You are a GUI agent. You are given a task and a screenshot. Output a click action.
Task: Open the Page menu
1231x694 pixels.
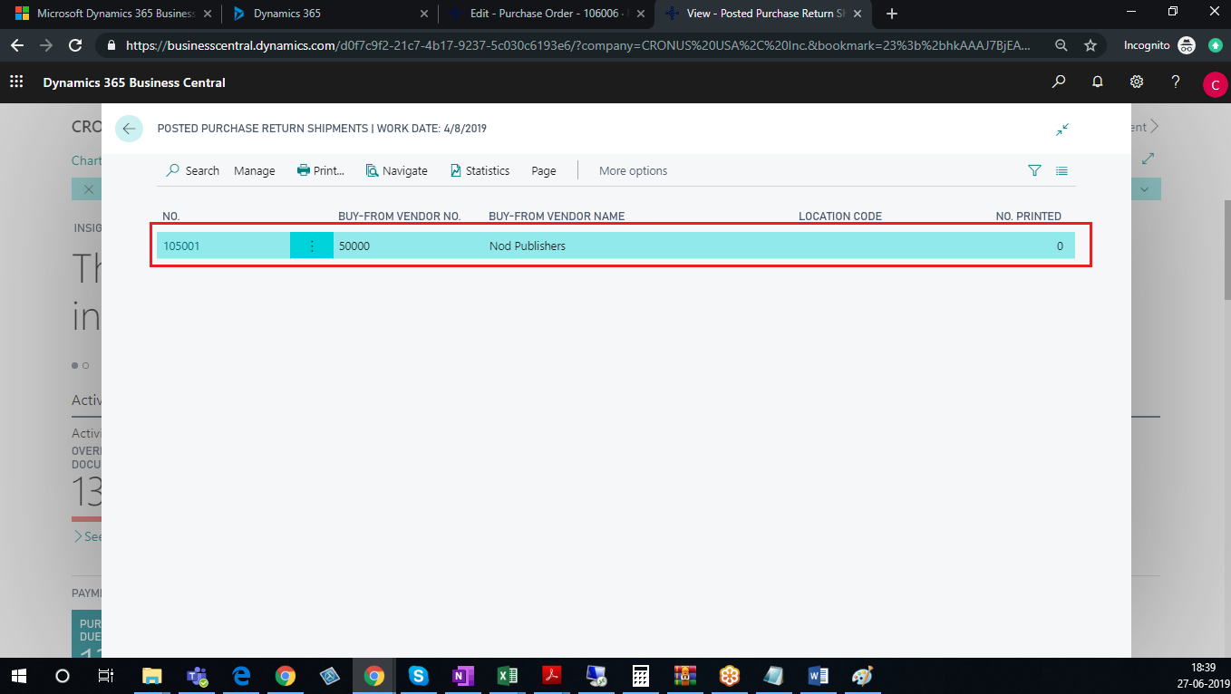click(x=544, y=170)
